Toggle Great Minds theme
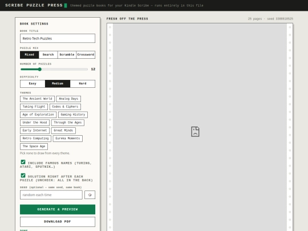This screenshot has height=231, width=308. tap(63, 131)
